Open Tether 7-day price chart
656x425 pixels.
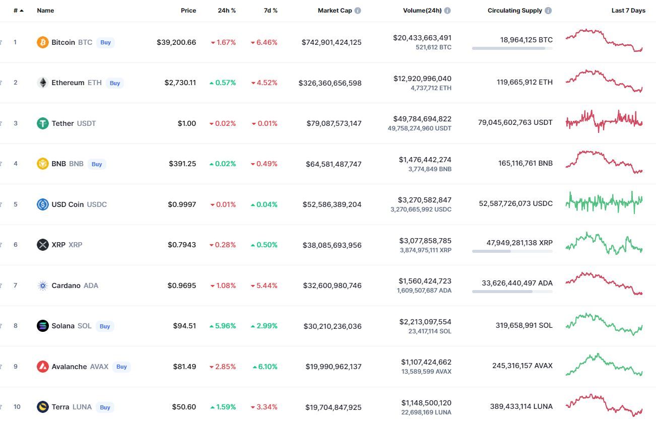pos(604,121)
